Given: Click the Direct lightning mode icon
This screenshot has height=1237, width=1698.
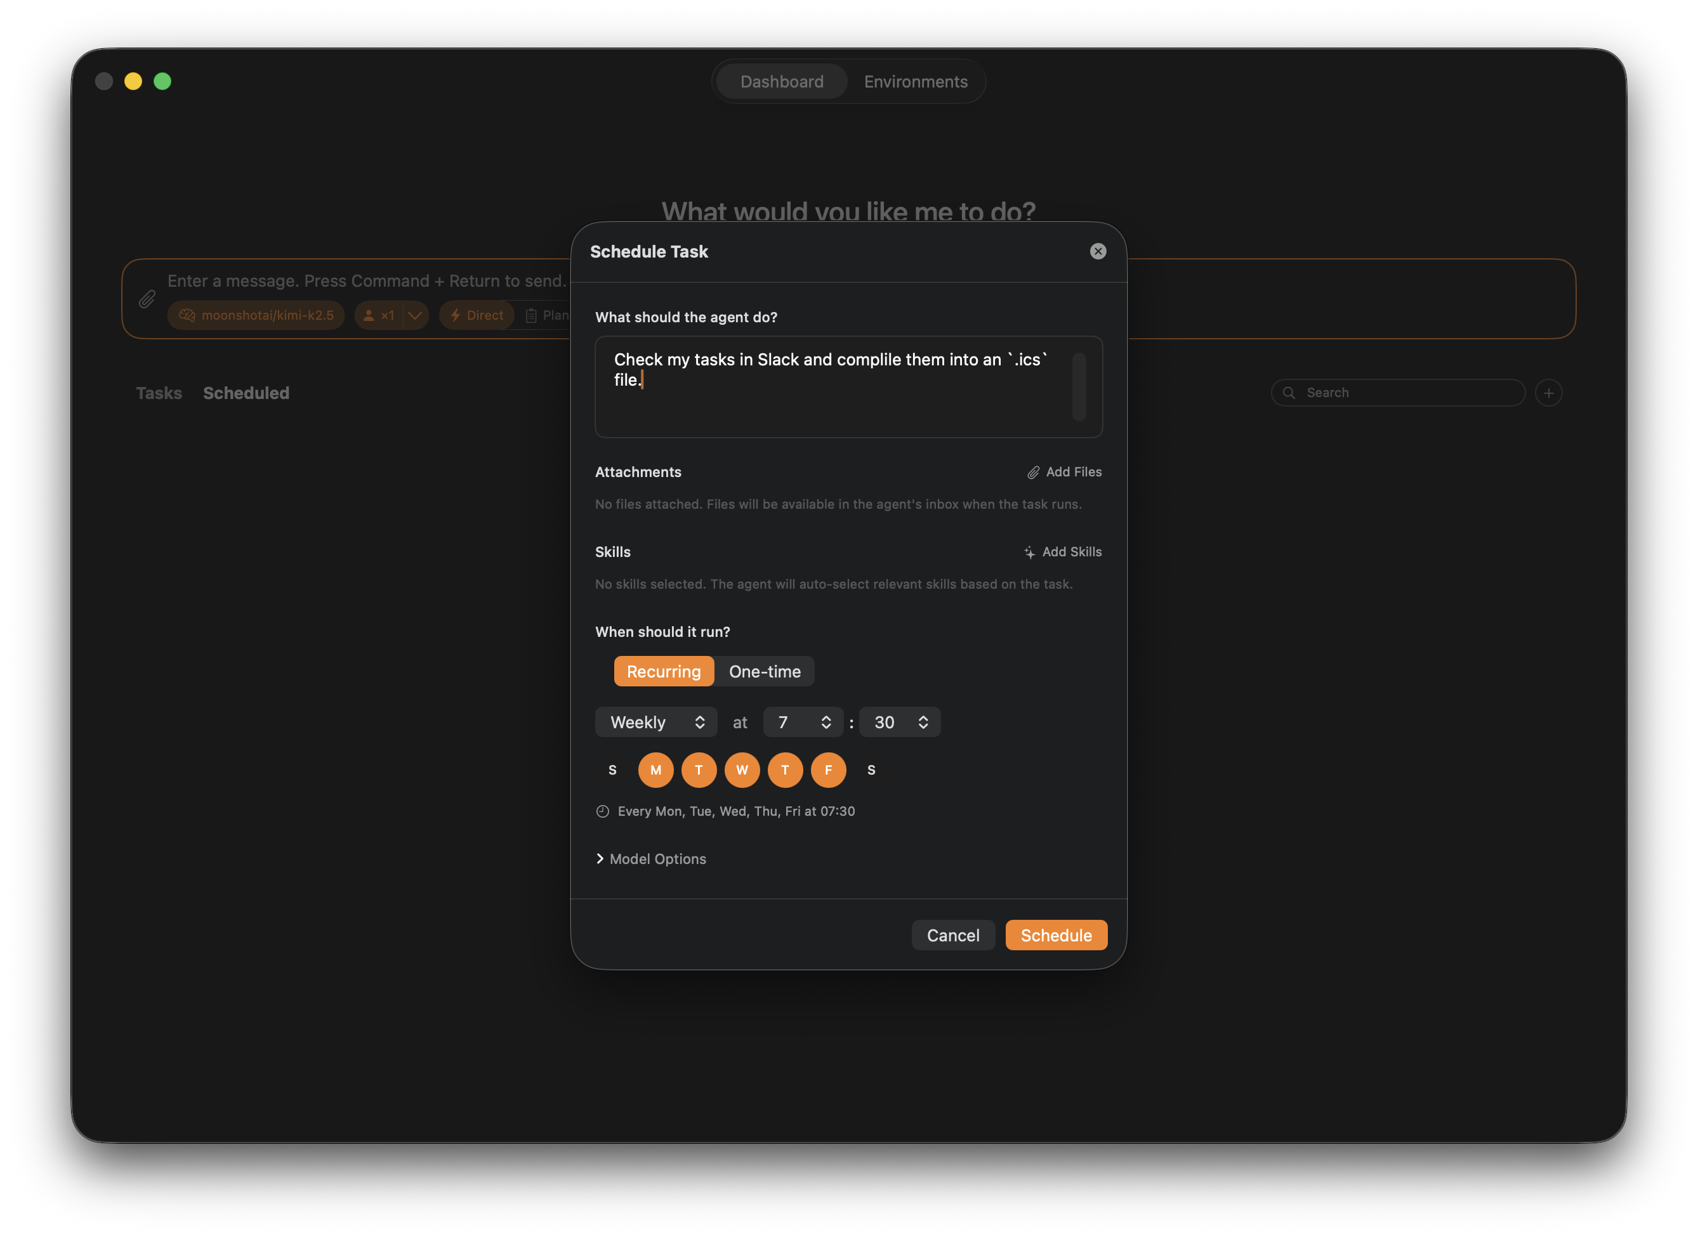Looking at the screenshot, I should click(x=456, y=315).
